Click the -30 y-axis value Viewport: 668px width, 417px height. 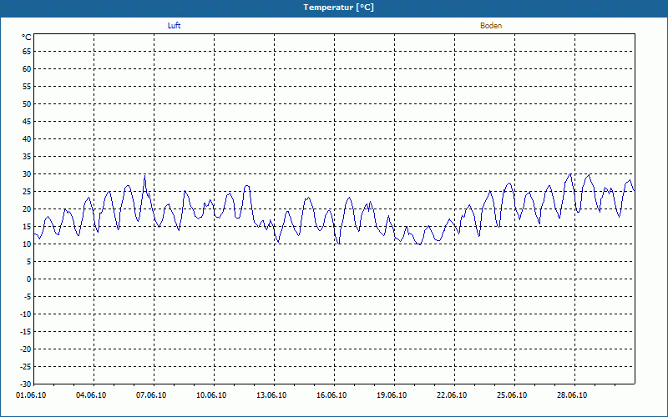click(x=26, y=384)
